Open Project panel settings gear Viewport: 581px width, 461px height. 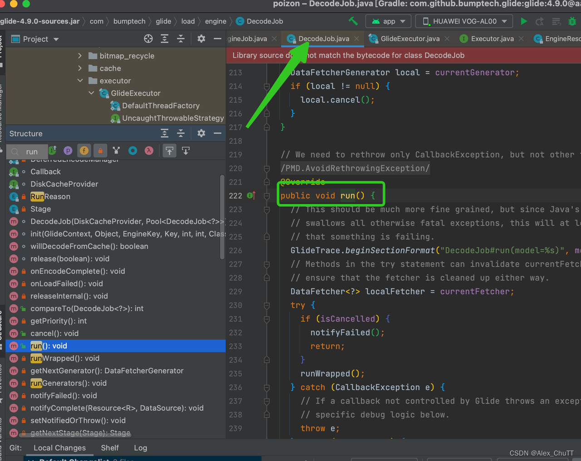click(x=202, y=39)
